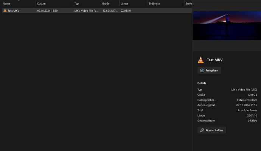Click the Gesamtbitrate label
The image size is (261, 151).
click(x=206, y=120)
